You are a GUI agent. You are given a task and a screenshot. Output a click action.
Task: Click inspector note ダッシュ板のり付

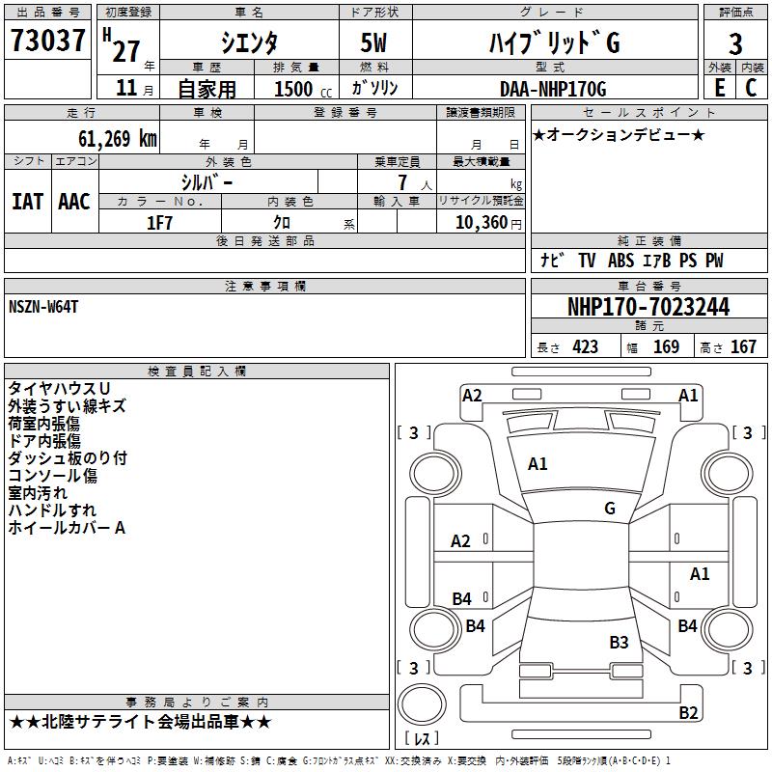(x=68, y=457)
